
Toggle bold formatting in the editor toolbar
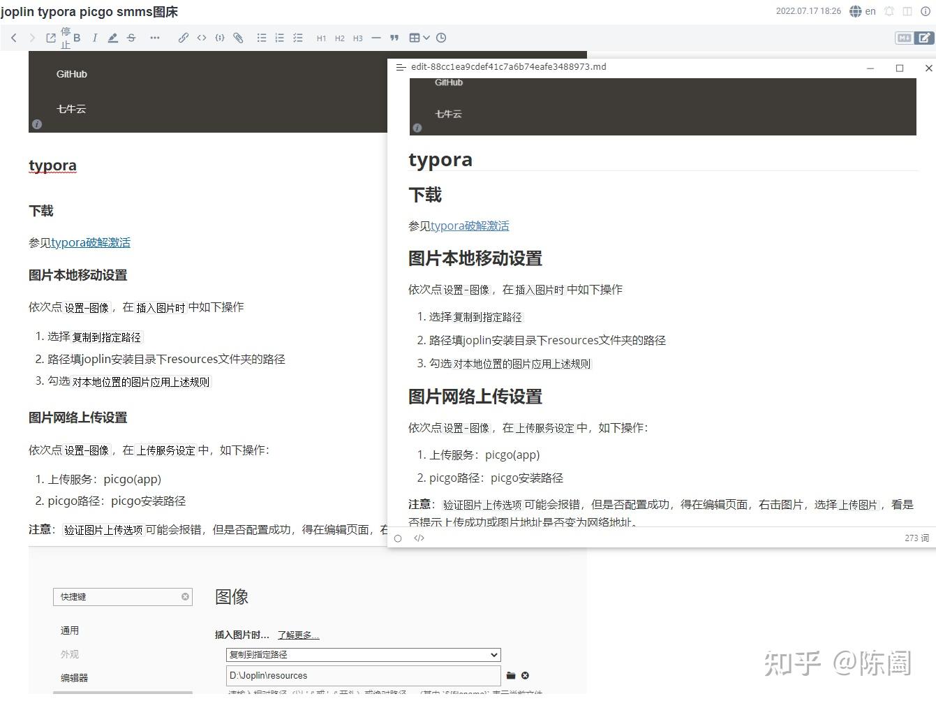pos(77,37)
